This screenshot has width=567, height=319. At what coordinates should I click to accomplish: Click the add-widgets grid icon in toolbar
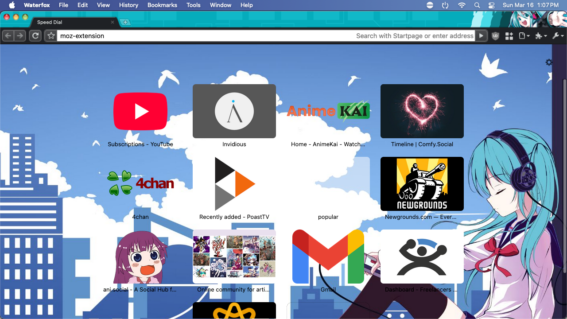pyautogui.click(x=509, y=36)
